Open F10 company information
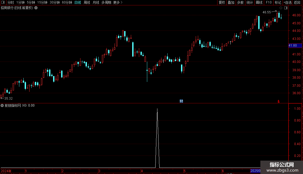Viewport: 303px width, 174px height. pyautogui.click(x=269, y=2)
